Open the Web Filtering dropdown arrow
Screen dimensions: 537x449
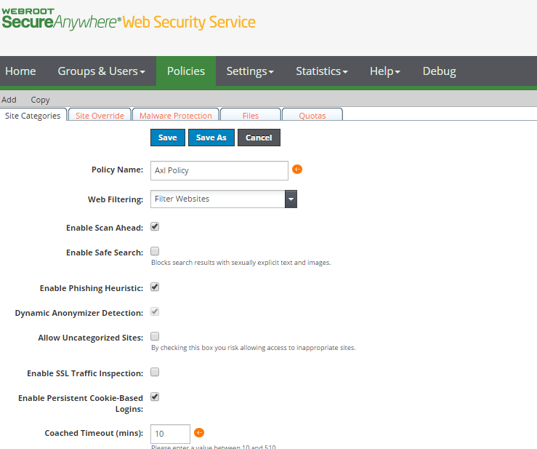coord(291,199)
